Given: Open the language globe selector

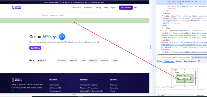Looking at the screenshot, I should tap(136, 7).
